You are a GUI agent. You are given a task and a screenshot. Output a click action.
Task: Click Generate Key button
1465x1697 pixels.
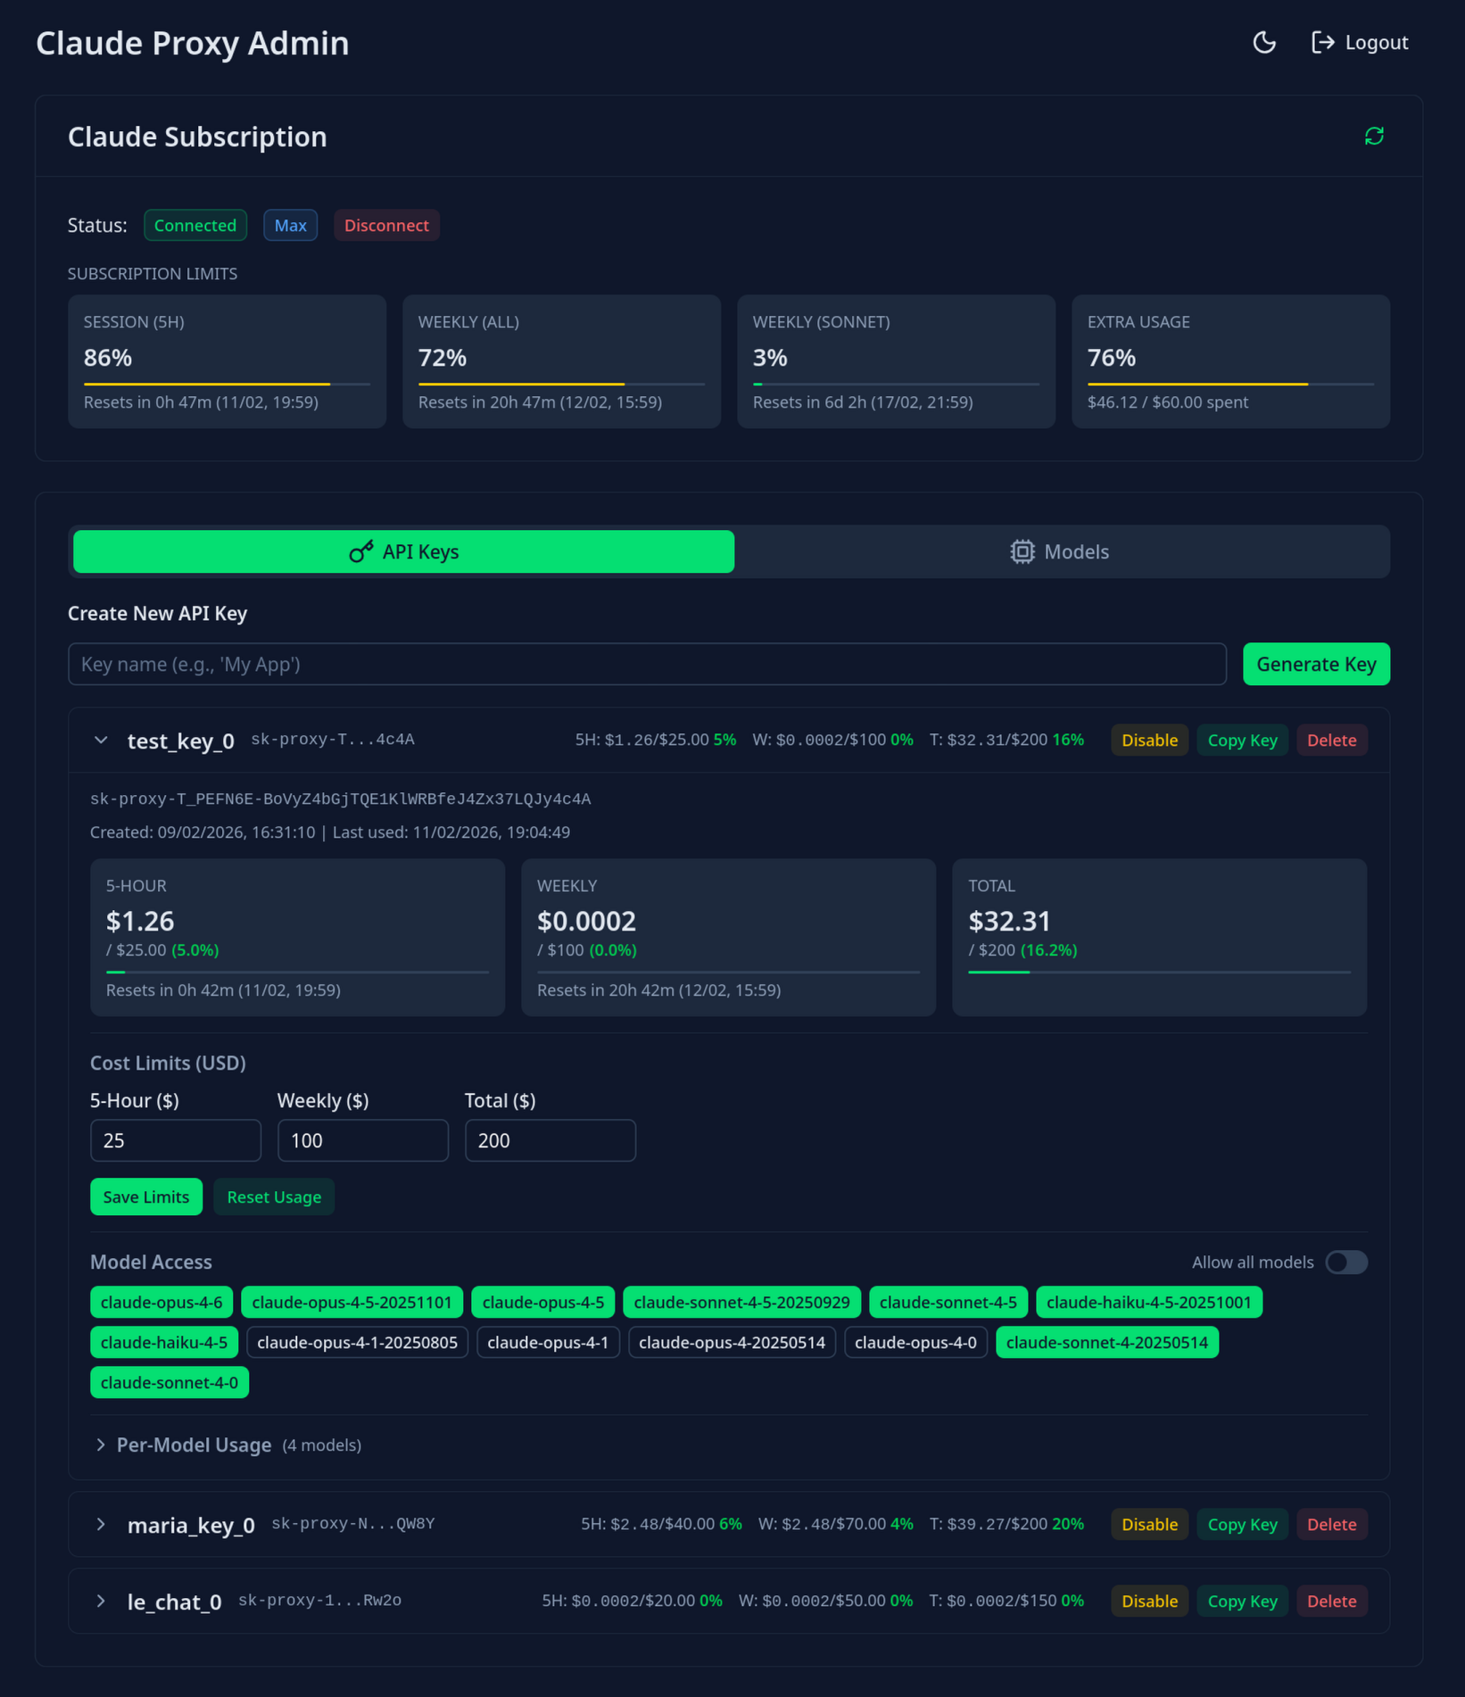(x=1316, y=664)
